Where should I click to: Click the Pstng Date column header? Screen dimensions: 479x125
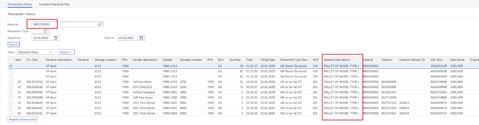pyautogui.click(x=268, y=60)
